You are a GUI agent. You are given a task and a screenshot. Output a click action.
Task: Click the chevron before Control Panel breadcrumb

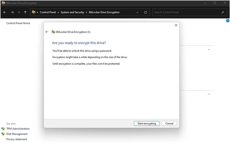(37, 12)
